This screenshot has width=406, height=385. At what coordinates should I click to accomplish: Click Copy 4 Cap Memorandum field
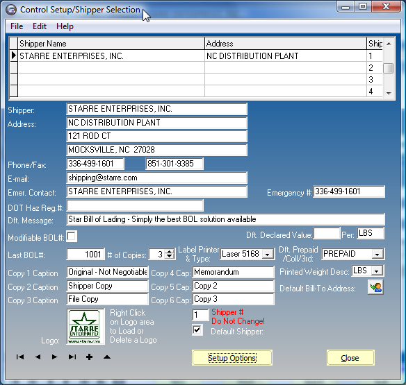234,272
